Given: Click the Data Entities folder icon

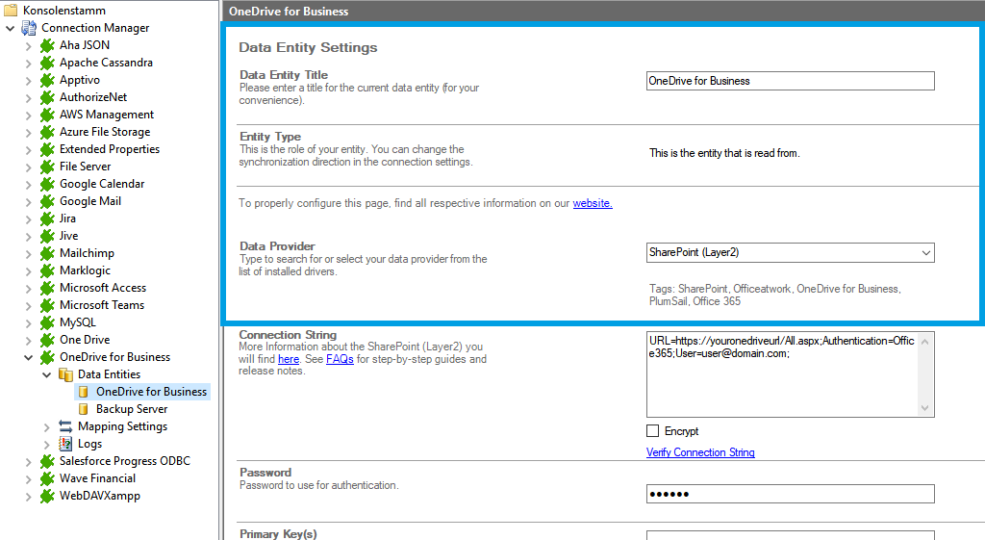Looking at the screenshot, I should [65, 374].
